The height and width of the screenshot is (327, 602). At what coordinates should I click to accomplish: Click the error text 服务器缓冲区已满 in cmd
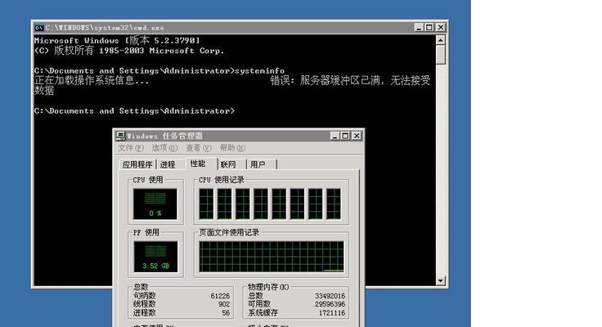point(340,80)
